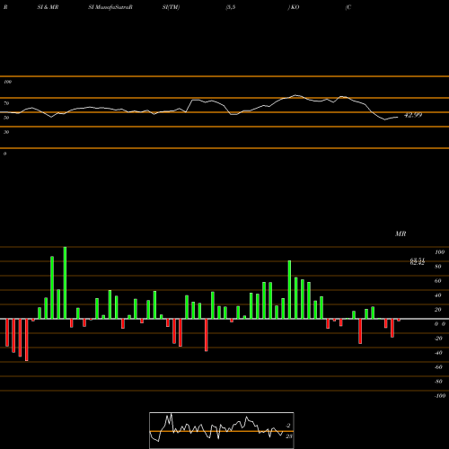The height and width of the screenshot is (449, 449).
Task: Click MR axis label 80
Action: (x=438, y=267)
